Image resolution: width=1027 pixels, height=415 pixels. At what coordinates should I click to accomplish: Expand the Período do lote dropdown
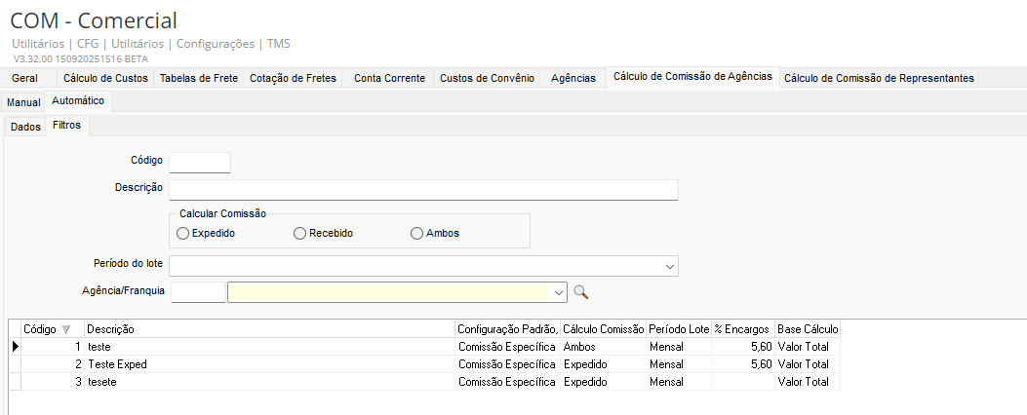click(x=670, y=266)
